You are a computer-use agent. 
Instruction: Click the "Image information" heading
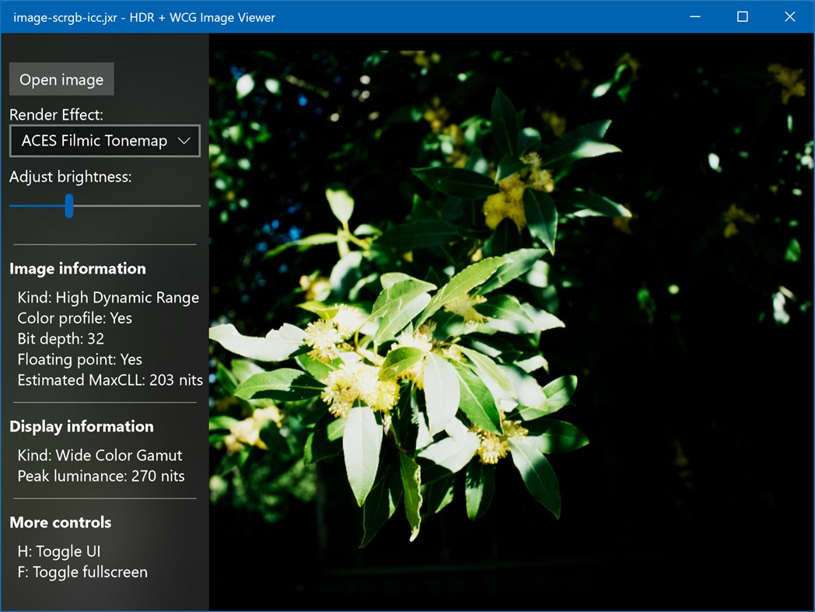[77, 268]
